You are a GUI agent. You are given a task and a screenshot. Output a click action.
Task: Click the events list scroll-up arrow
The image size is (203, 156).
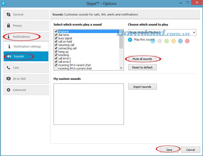121,32
